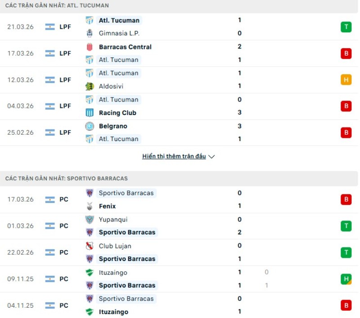
Task: Click the Racing Club crest icon
Action: pos(89,112)
